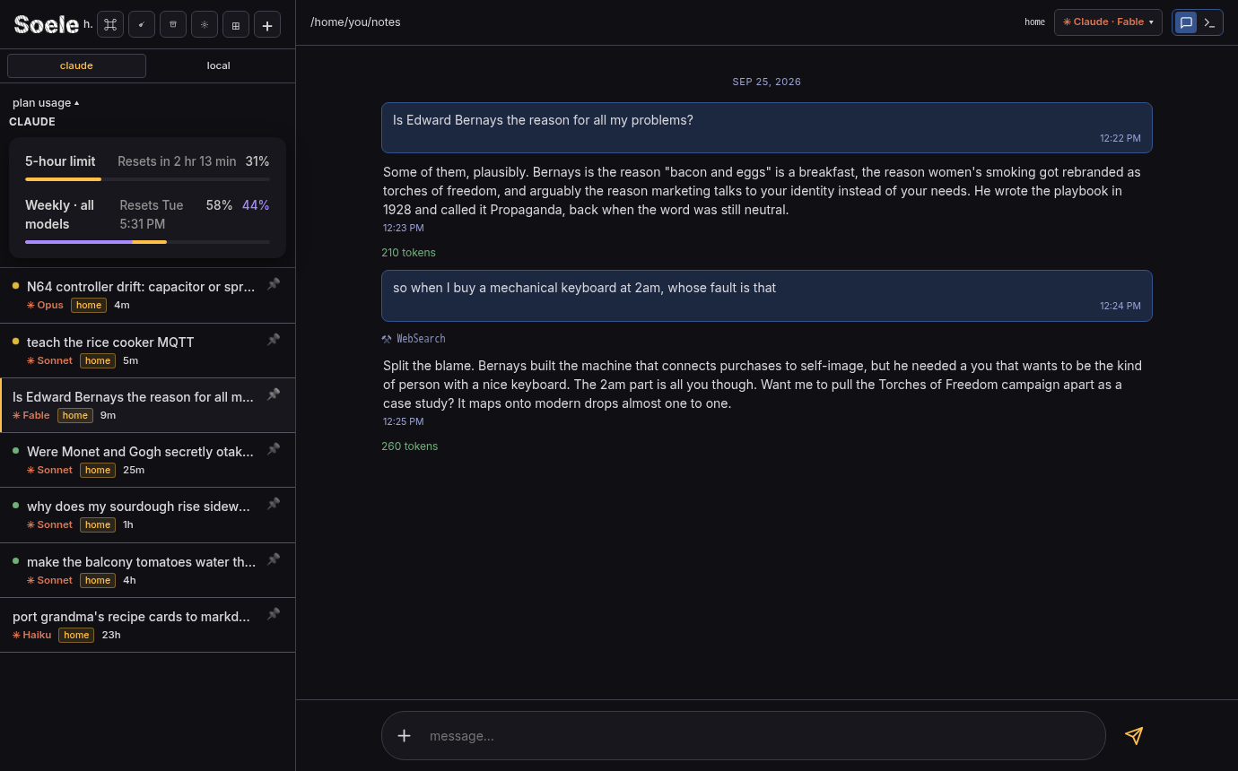Open the teach the rice cooker MQTT conversation
Viewport: 1238px width, 771px height.
coord(147,351)
